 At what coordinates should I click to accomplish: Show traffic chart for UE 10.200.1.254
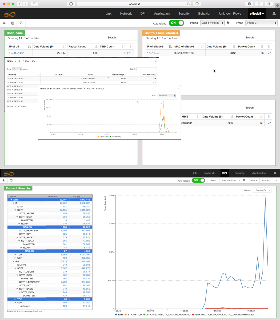coord(129,53)
